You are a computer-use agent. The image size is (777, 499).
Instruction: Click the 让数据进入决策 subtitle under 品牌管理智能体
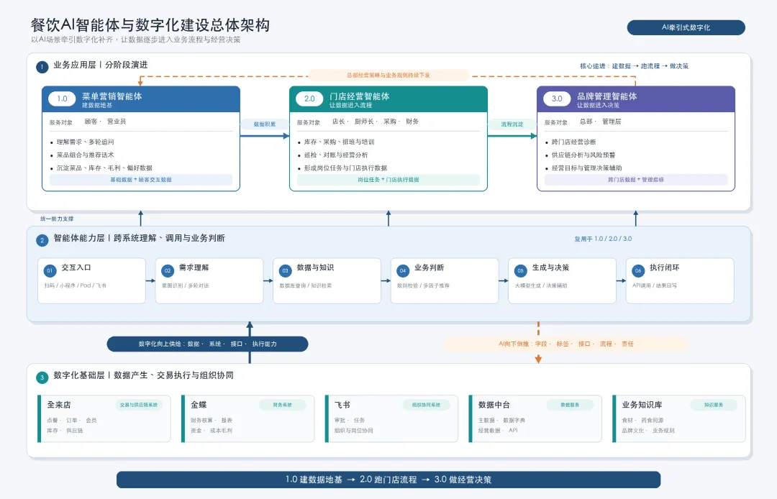(x=598, y=106)
